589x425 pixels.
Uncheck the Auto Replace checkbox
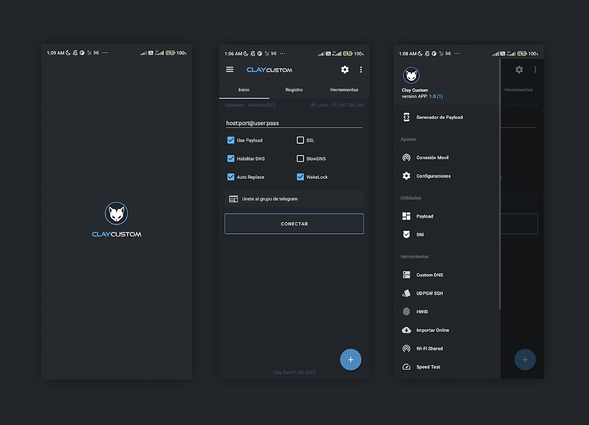tap(231, 177)
